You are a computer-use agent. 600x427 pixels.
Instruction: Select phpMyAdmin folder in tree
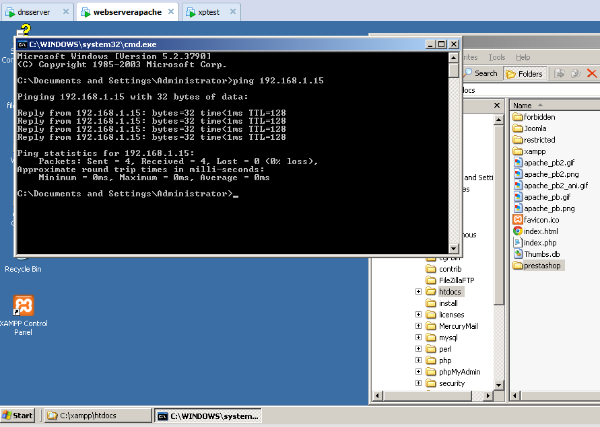pos(453,372)
